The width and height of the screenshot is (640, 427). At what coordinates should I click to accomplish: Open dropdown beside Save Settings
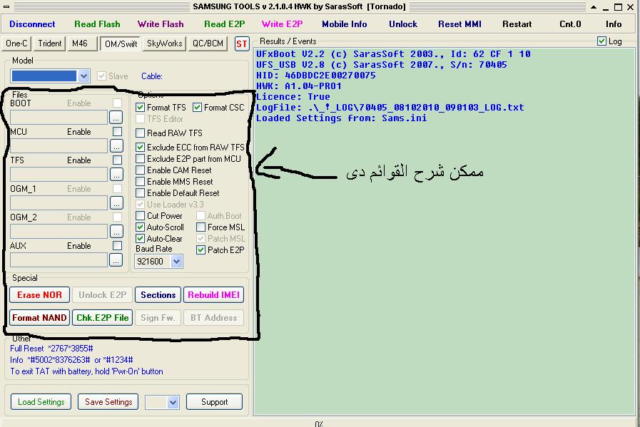[173, 403]
